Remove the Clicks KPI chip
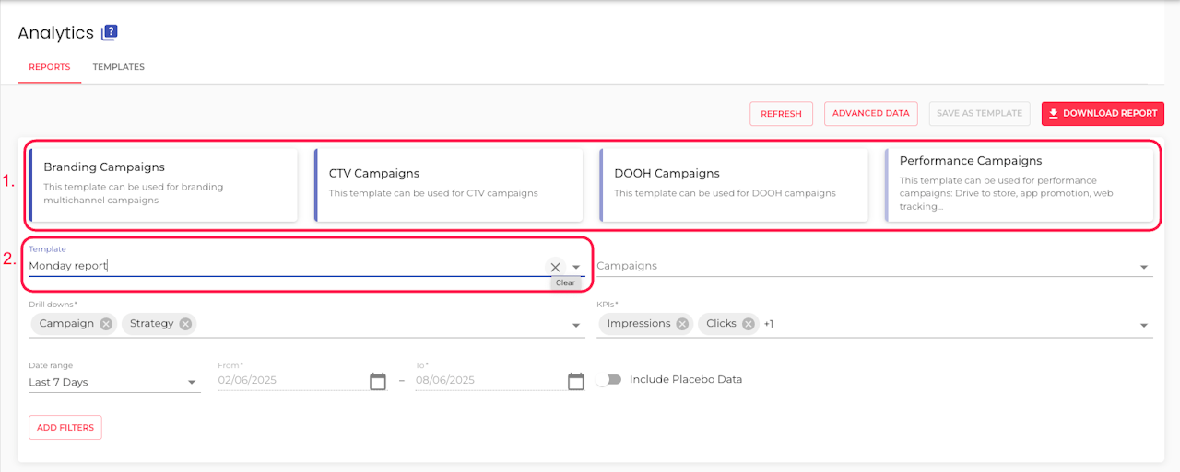 tap(749, 324)
